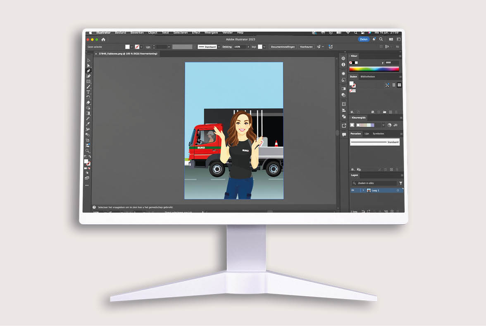Select the Zoom magnifier tool

point(88,151)
